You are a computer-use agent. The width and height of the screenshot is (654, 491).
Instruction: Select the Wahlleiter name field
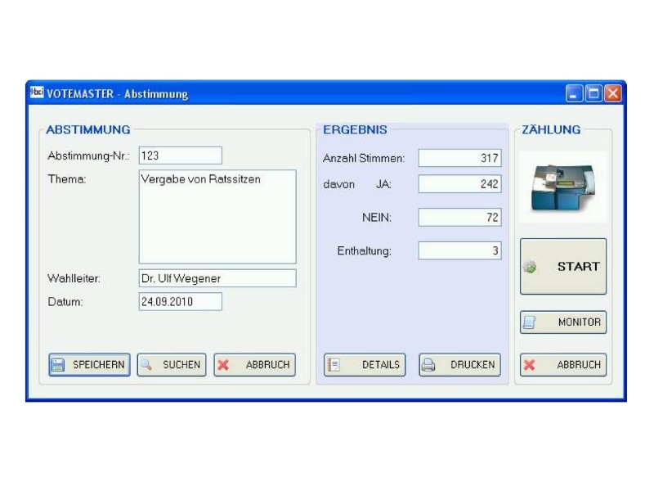click(217, 278)
